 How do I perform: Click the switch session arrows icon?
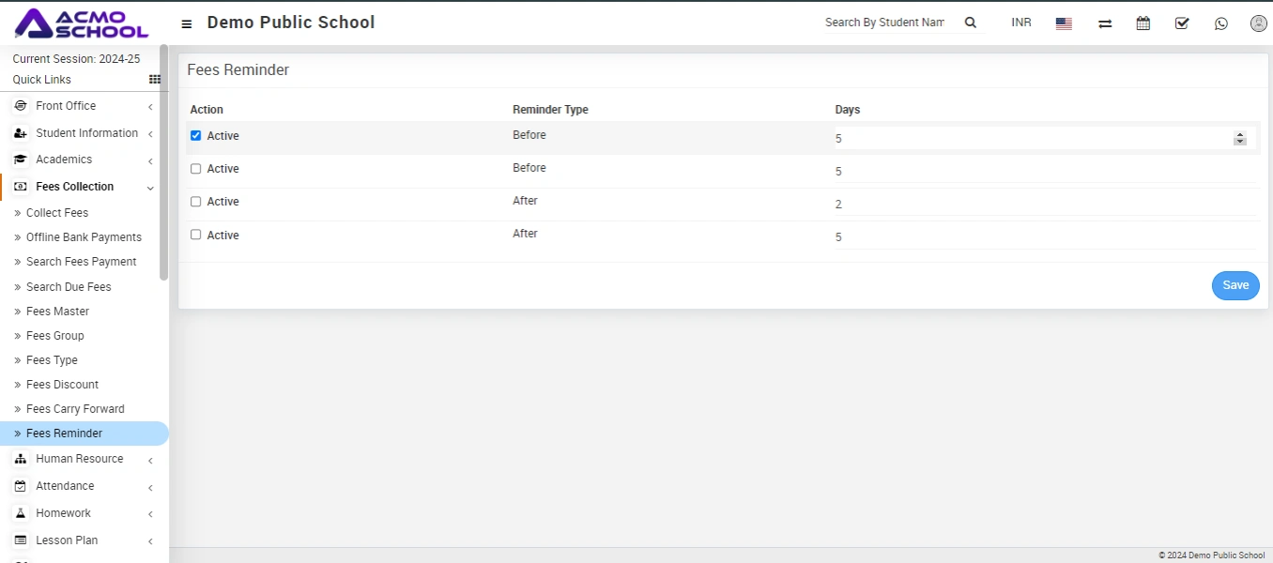click(x=1105, y=23)
